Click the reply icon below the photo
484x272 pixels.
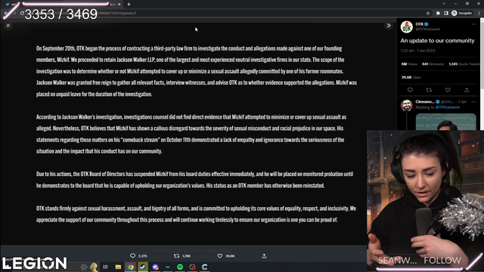coord(133,255)
